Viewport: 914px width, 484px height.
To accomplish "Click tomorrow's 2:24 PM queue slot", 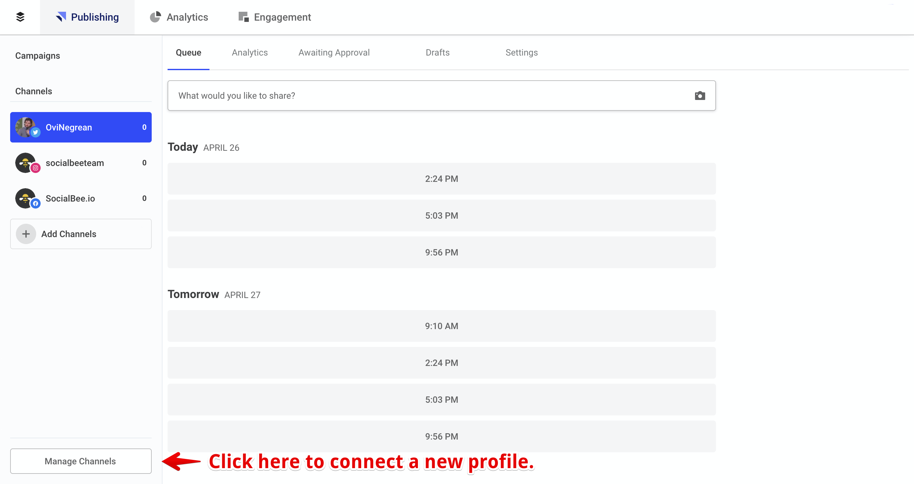I will 441,363.
